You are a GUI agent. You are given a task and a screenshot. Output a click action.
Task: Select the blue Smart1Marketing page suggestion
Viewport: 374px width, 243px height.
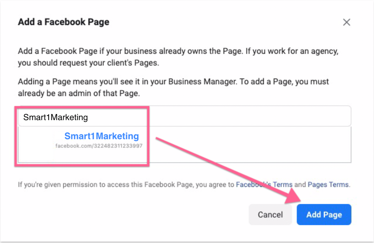coord(102,136)
